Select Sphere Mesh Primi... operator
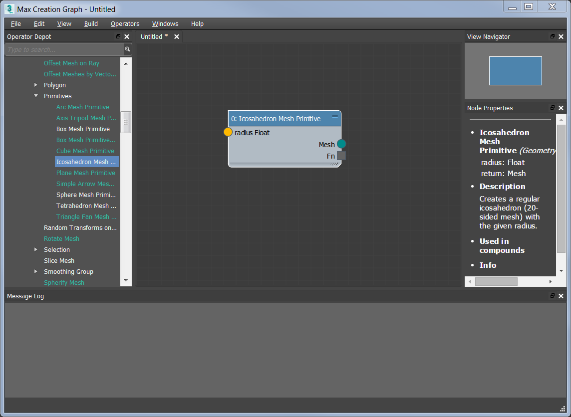571x417 pixels. pyautogui.click(x=86, y=195)
